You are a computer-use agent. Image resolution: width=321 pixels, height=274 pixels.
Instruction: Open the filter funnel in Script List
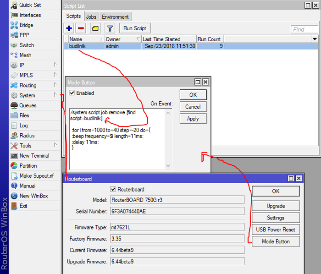point(110,28)
